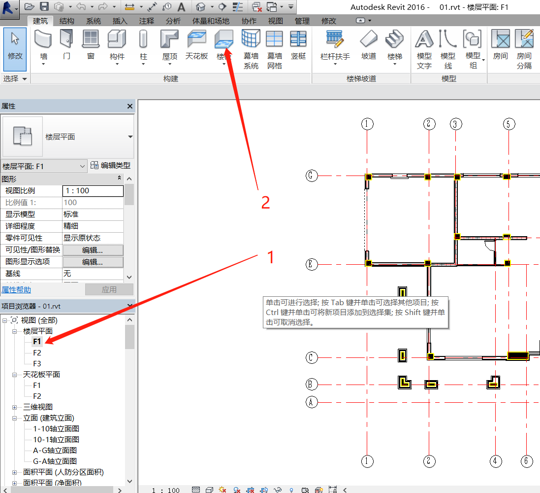Toggle visual style in view control bar
Viewport: 540px width, 493px height.
click(209, 490)
